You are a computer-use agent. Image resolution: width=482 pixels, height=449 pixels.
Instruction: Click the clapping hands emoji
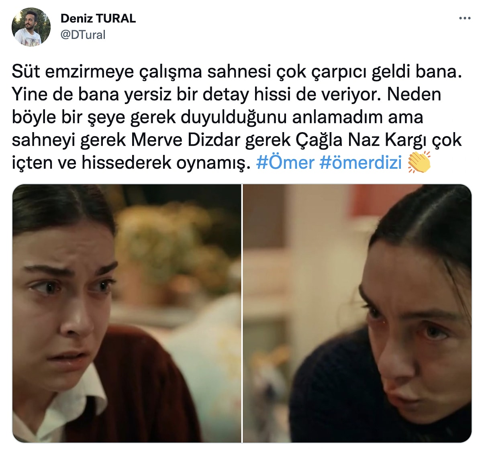click(x=419, y=163)
